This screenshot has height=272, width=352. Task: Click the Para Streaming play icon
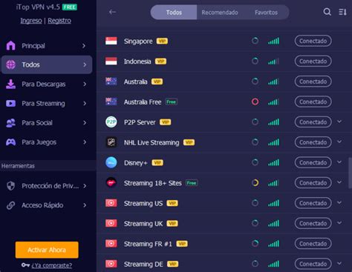pyautogui.click(x=10, y=103)
